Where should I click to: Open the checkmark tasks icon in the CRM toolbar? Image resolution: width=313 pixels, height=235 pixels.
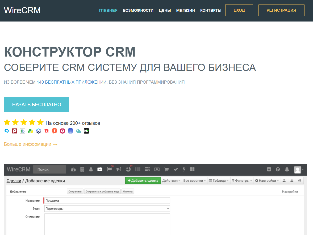coord(176,169)
